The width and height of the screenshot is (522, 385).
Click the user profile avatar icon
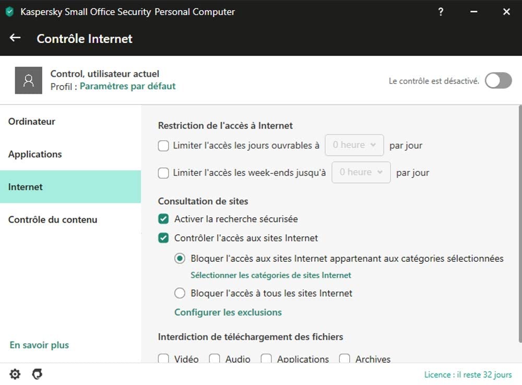click(x=29, y=80)
